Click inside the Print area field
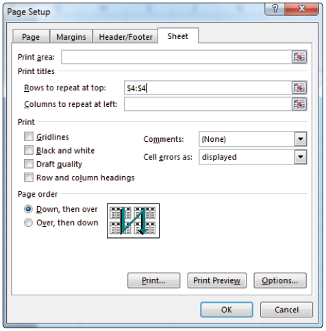Screen dimensions: 326x331 pos(177,57)
